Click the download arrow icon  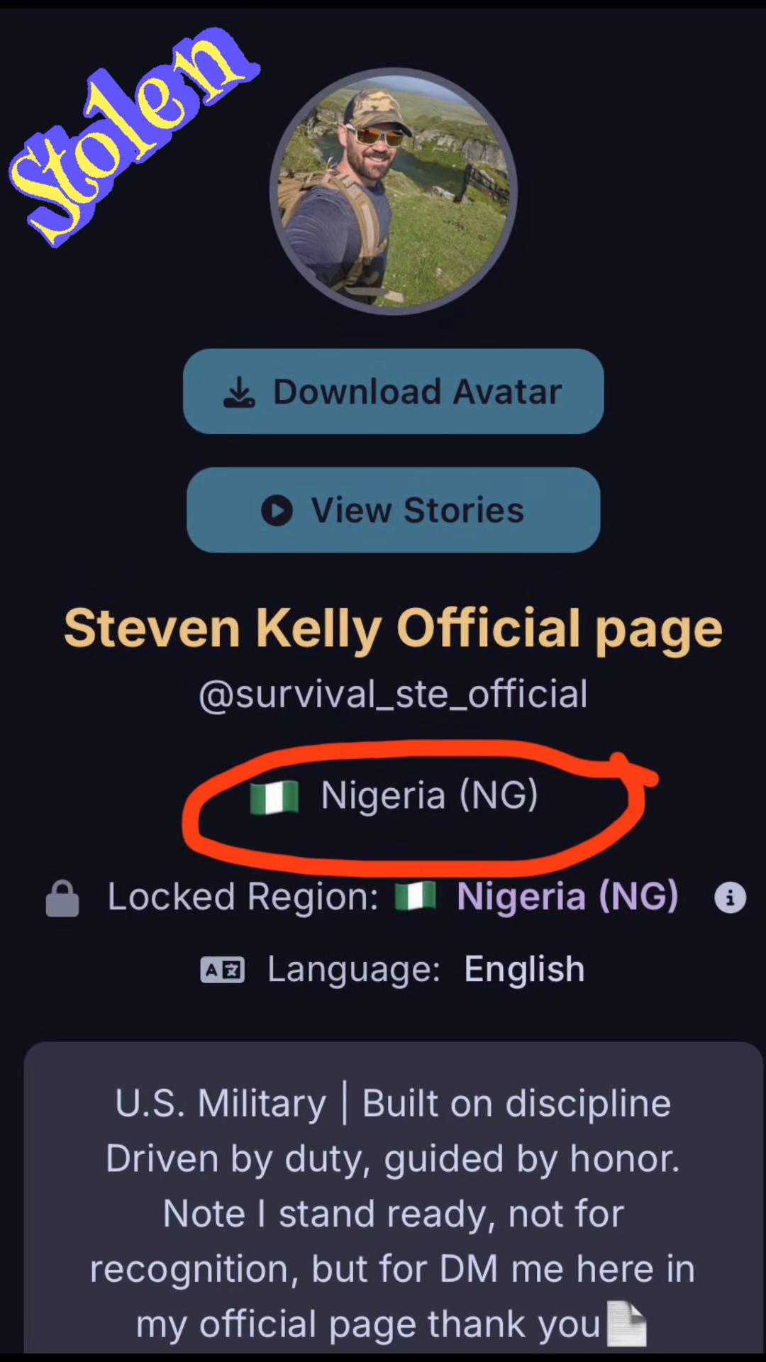click(239, 392)
